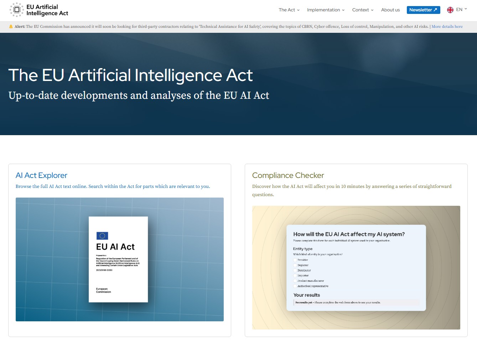Click 'Browse the full AI Act text online' description

click(x=113, y=187)
